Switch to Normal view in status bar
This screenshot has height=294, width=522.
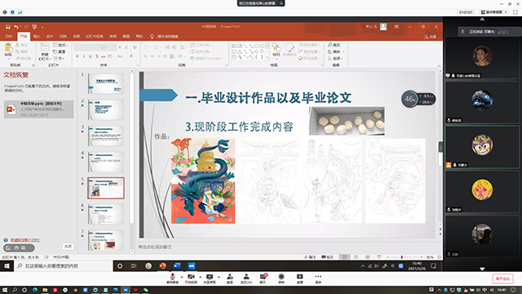pos(344,257)
